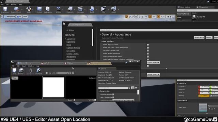218x122 pixels.
Task: Open the Content Browser asset location dropdown
Action: click(x=153, y=62)
